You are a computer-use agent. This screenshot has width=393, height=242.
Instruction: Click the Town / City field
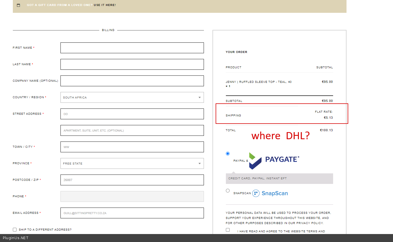[x=132, y=147]
